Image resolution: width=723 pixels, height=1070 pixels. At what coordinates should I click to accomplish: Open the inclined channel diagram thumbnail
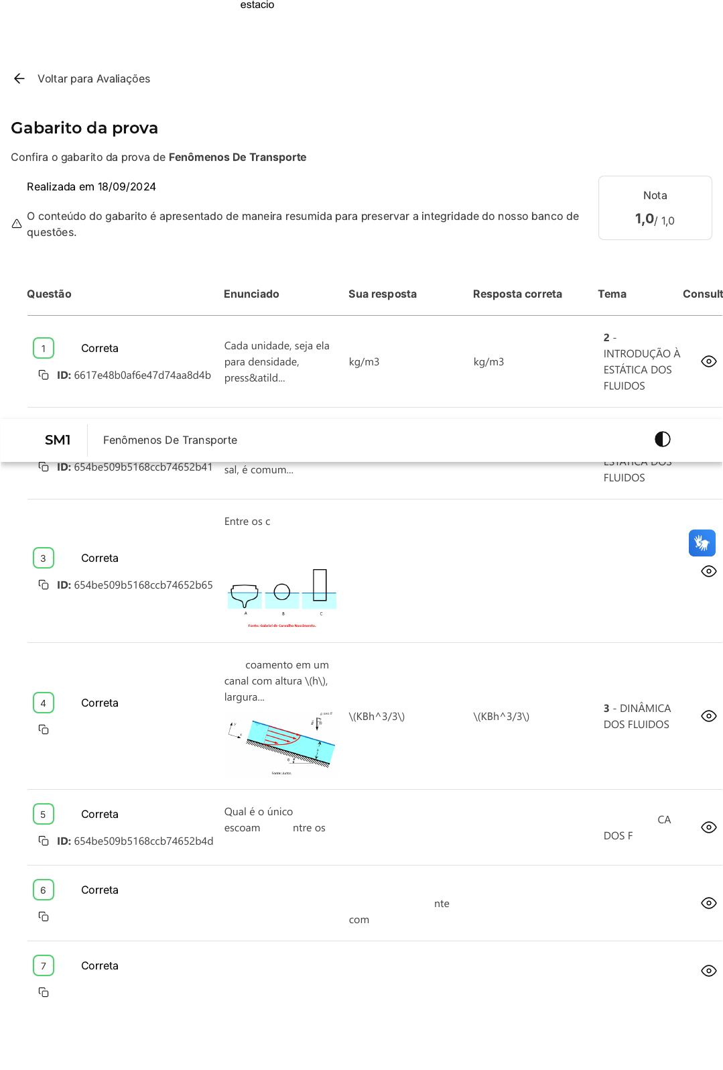tap(281, 743)
